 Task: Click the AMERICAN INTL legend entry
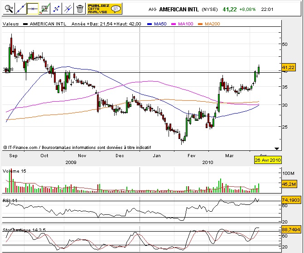pyautogui.click(x=48, y=24)
